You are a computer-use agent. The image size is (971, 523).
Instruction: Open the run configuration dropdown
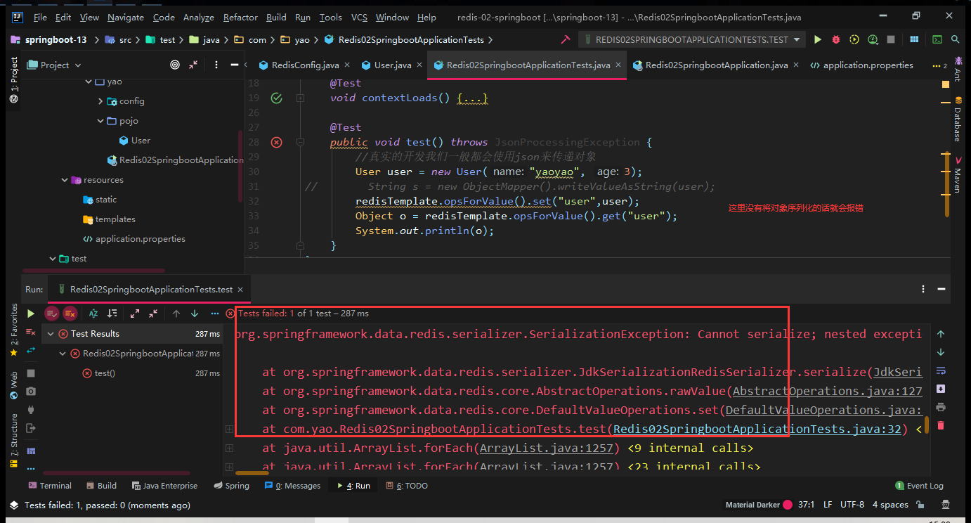click(x=692, y=40)
